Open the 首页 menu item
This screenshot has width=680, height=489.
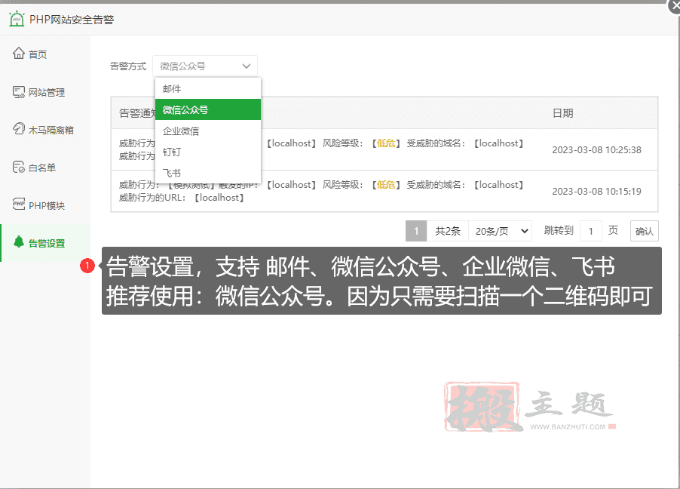coord(45,54)
